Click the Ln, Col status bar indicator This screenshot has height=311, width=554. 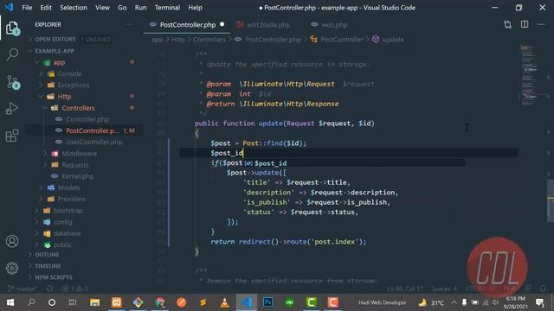405,289
